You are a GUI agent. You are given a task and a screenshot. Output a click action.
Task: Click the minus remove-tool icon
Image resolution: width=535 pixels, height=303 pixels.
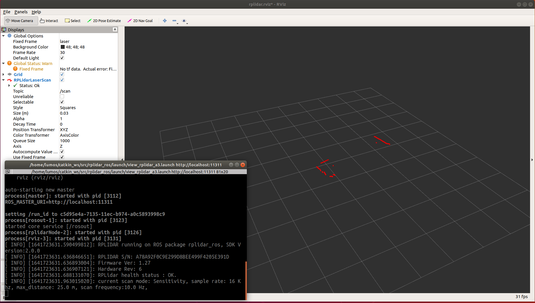click(174, 21)
